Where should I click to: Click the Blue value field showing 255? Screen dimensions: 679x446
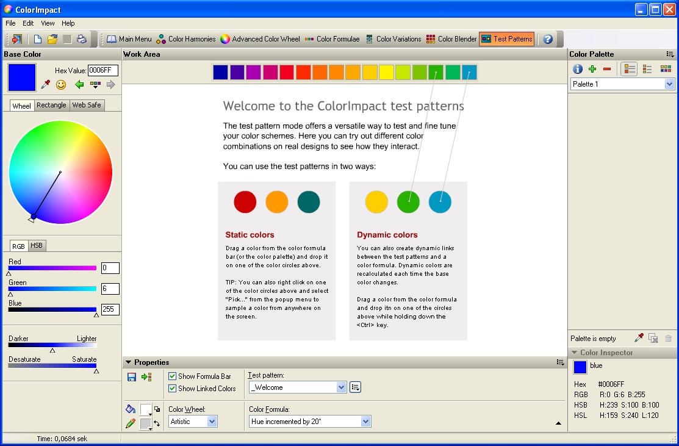(x=110, y=309)
